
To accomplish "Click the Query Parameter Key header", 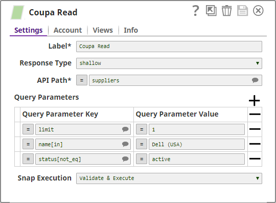I will tap(60, 114).
